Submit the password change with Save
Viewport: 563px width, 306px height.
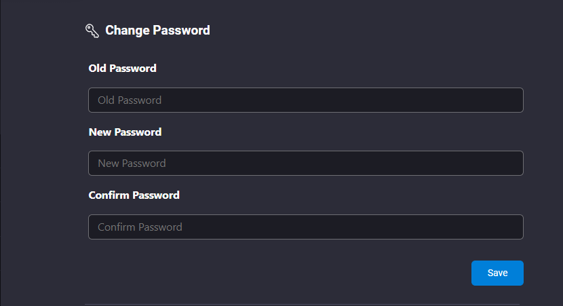pos(497,273)
